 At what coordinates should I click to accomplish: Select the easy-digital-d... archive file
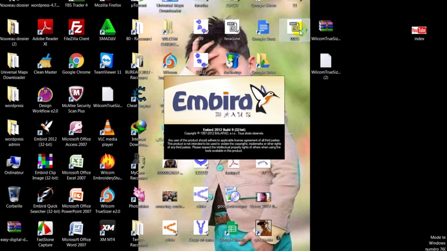pos(14,231)
